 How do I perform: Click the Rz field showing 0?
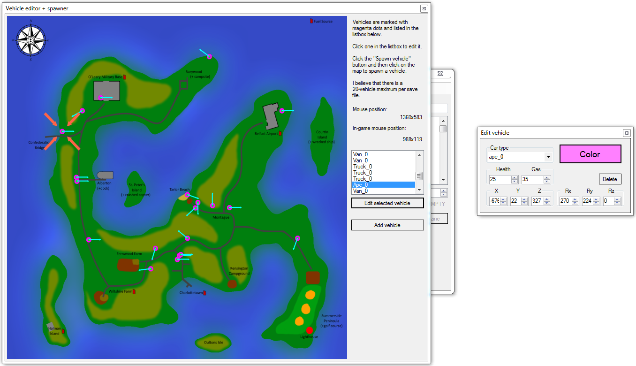tap(609, 201)
